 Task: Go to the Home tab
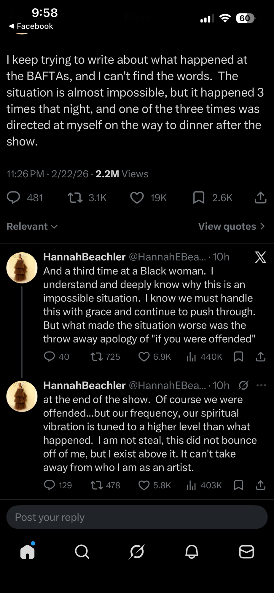[28, 552]
